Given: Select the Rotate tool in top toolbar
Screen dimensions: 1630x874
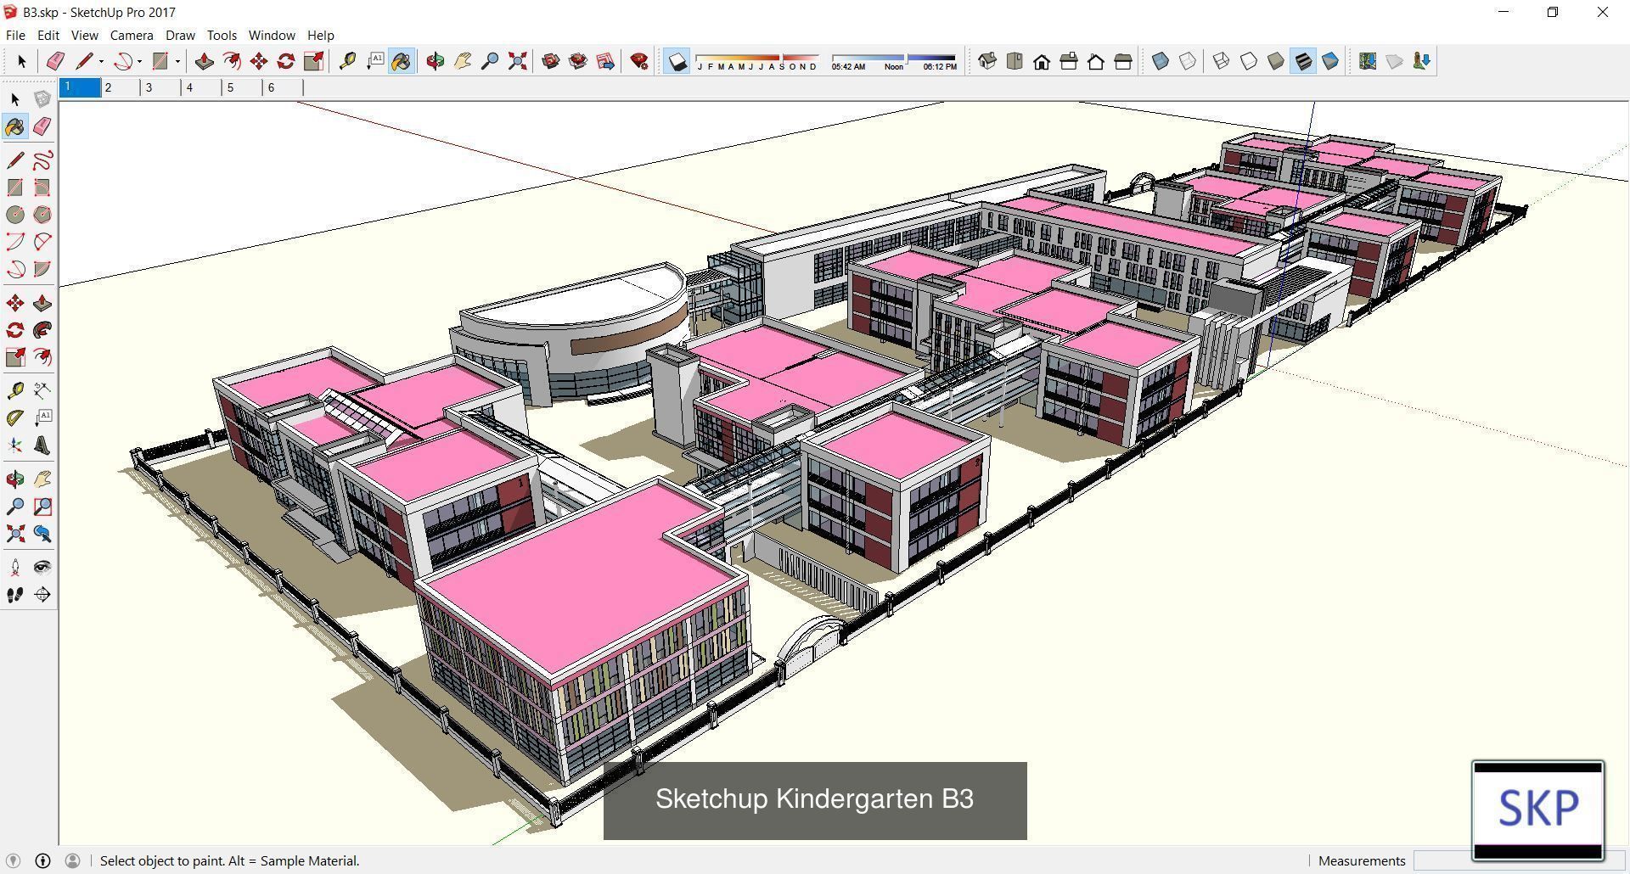Looking at the screenshot, I should [x=286, y=61].
